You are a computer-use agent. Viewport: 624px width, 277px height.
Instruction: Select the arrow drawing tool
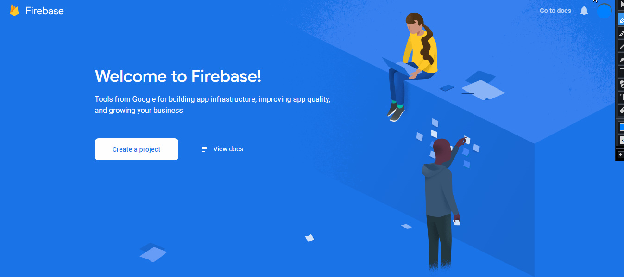pos(621,58)
